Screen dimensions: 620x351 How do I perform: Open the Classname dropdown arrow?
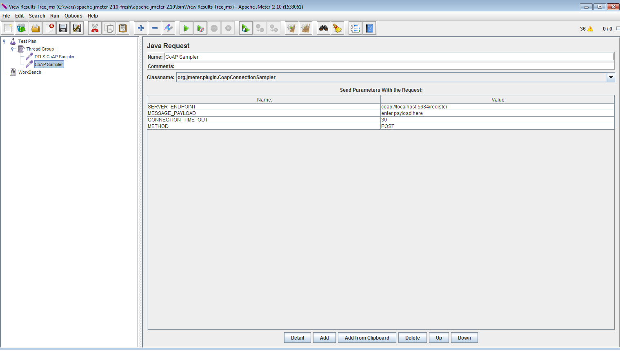click(611, 77)
